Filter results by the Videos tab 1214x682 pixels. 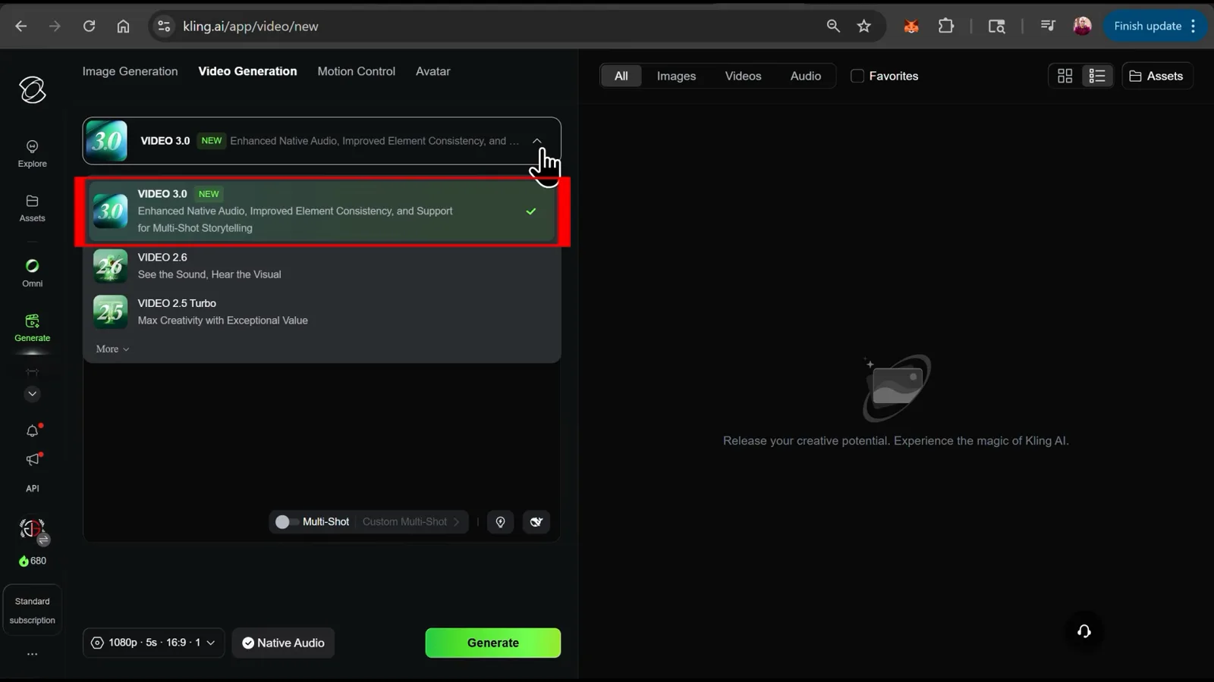coord(743,76)
